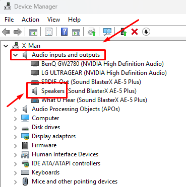Click monitor icon beside BenQ GW2780
186x187 pixels.
click(35, 64)
